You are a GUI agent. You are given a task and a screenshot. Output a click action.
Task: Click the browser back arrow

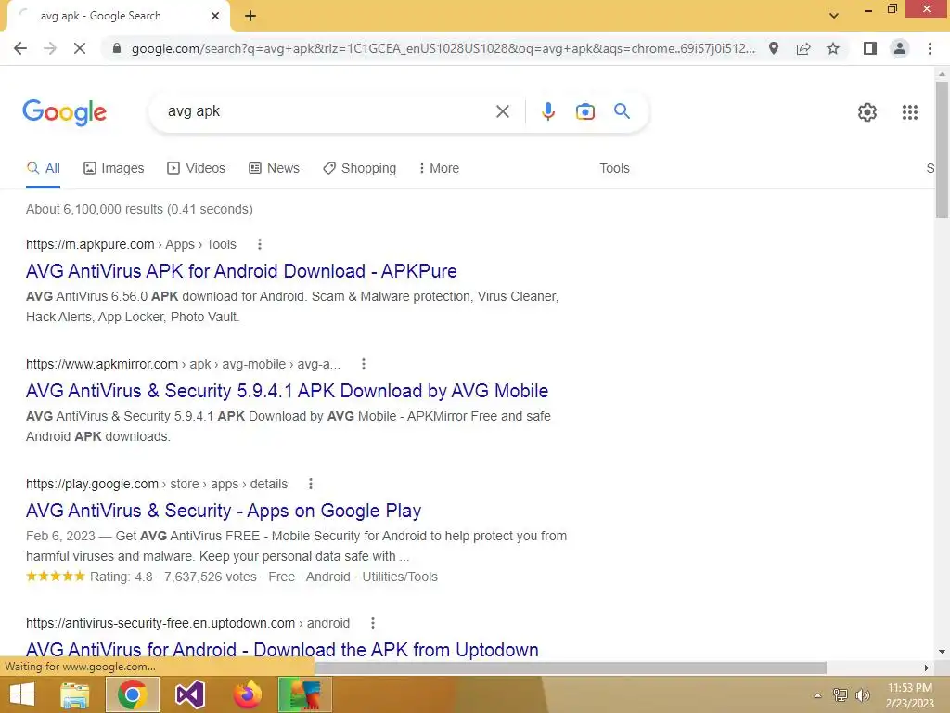pyautogui.click(x=20, y=48)
